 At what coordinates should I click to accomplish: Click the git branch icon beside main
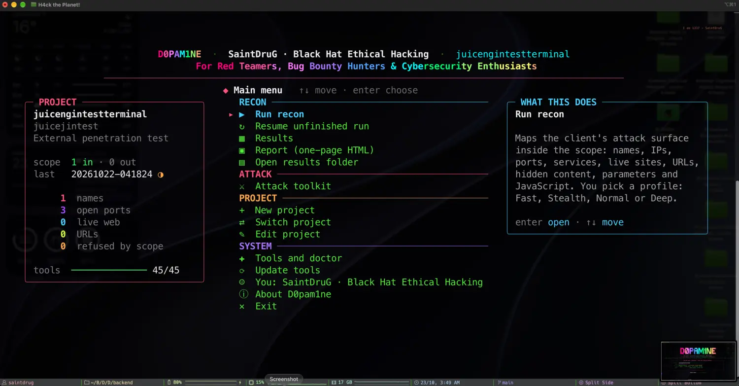click(x=499, y=383)
